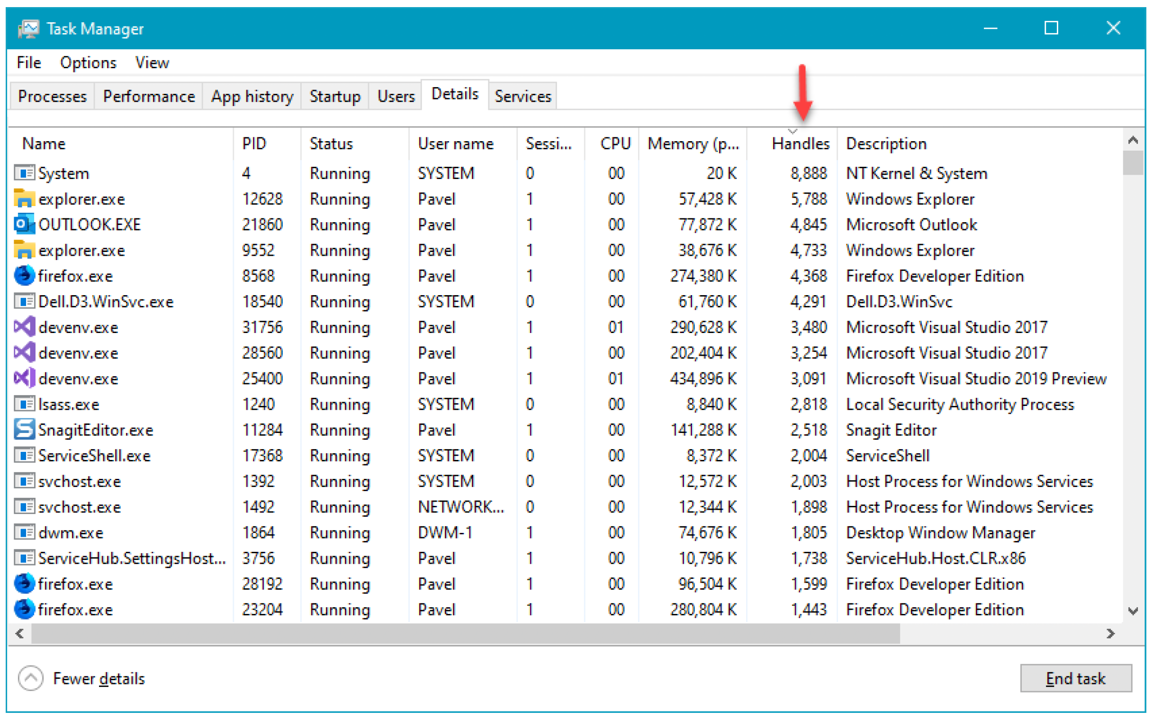Click the devenv.exe icon with PID 31756
This screenshot has width=1153, height=720.
coord(24,327)
